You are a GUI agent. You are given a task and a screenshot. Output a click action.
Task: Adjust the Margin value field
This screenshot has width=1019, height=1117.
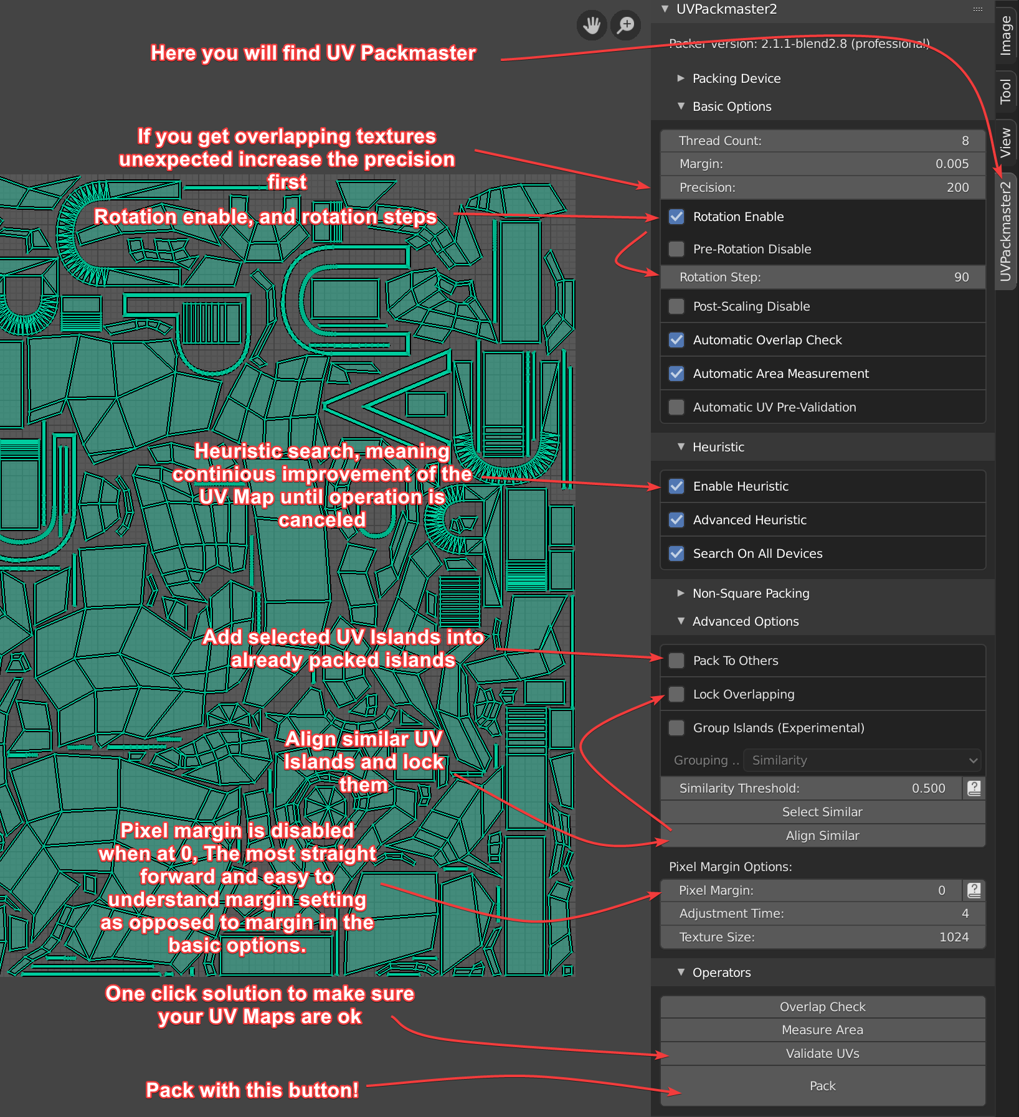tap(823, 164)
